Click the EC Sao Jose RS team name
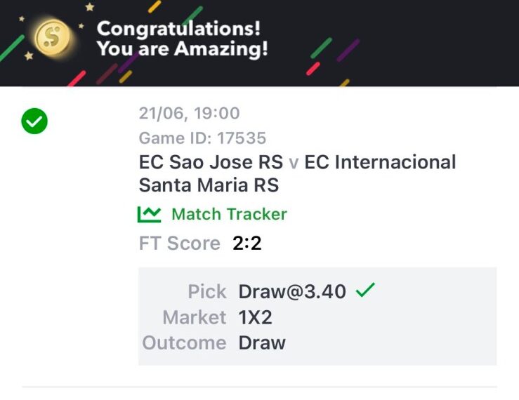 point(211,162)
